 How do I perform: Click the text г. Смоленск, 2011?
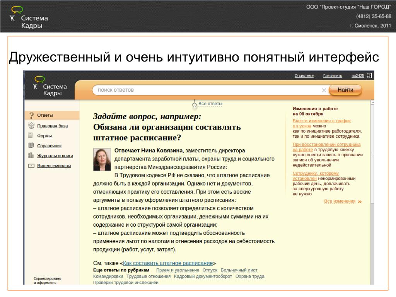pyautogui.click(x=370, y=26)
